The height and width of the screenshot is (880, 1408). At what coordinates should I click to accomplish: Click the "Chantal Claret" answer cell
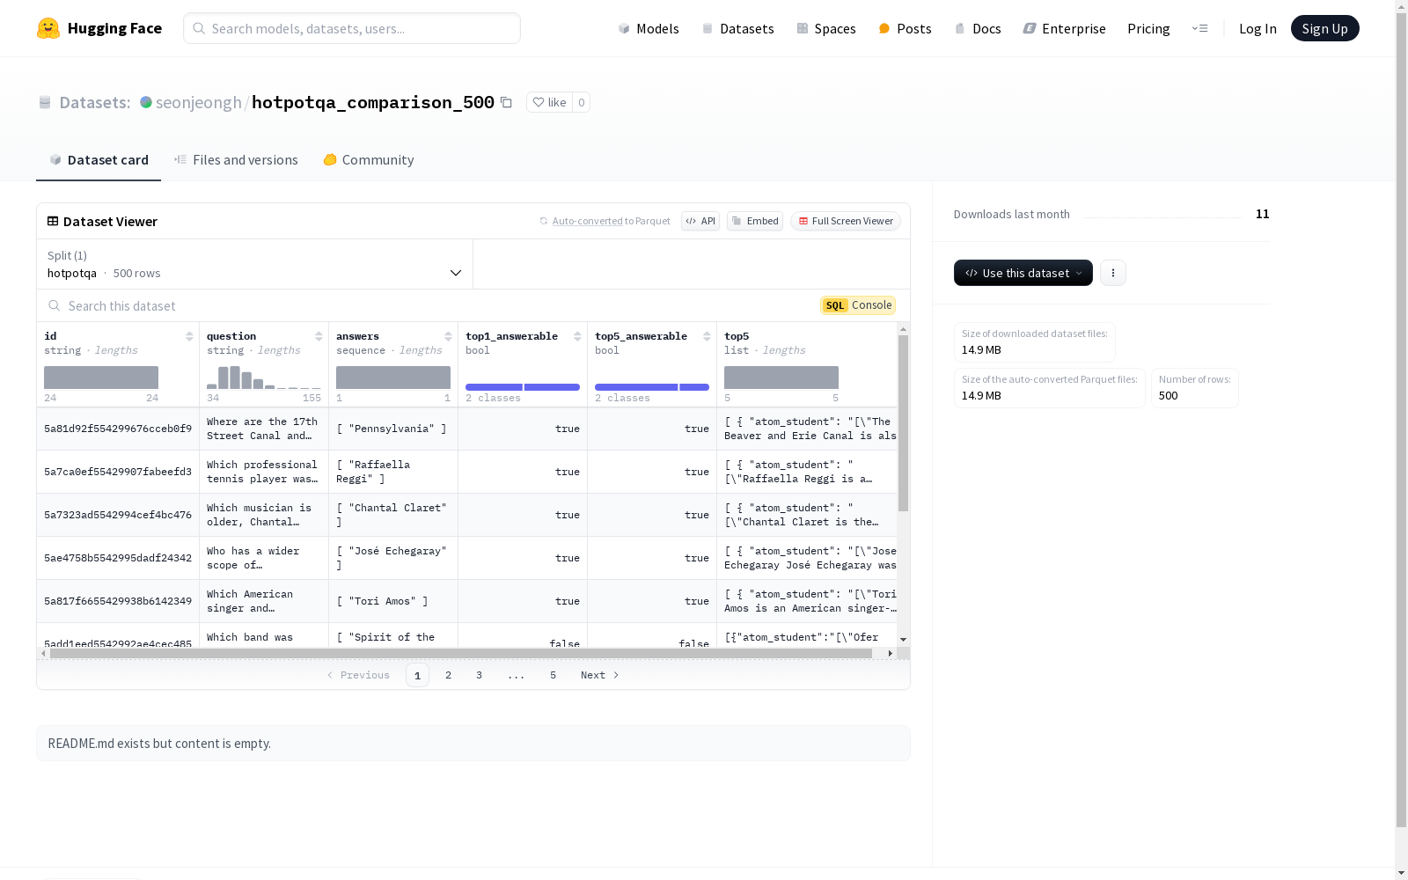(x=393, y=515)
